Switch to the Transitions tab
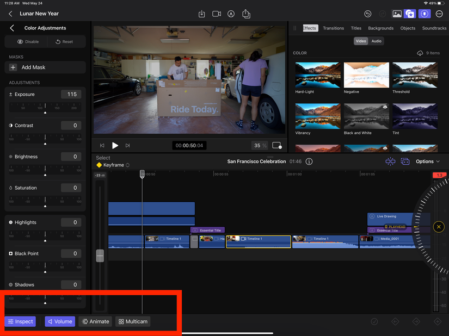449x336 pixels. click(x=333, y=28)
